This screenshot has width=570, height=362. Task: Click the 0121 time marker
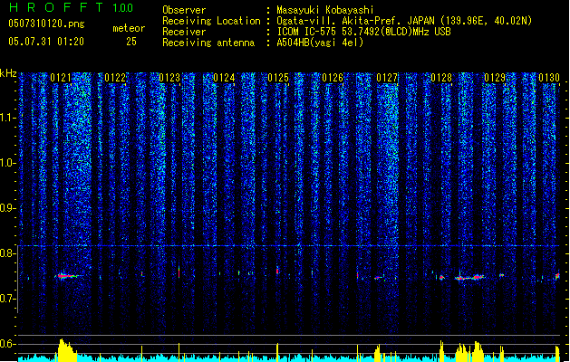coord(61,78)
